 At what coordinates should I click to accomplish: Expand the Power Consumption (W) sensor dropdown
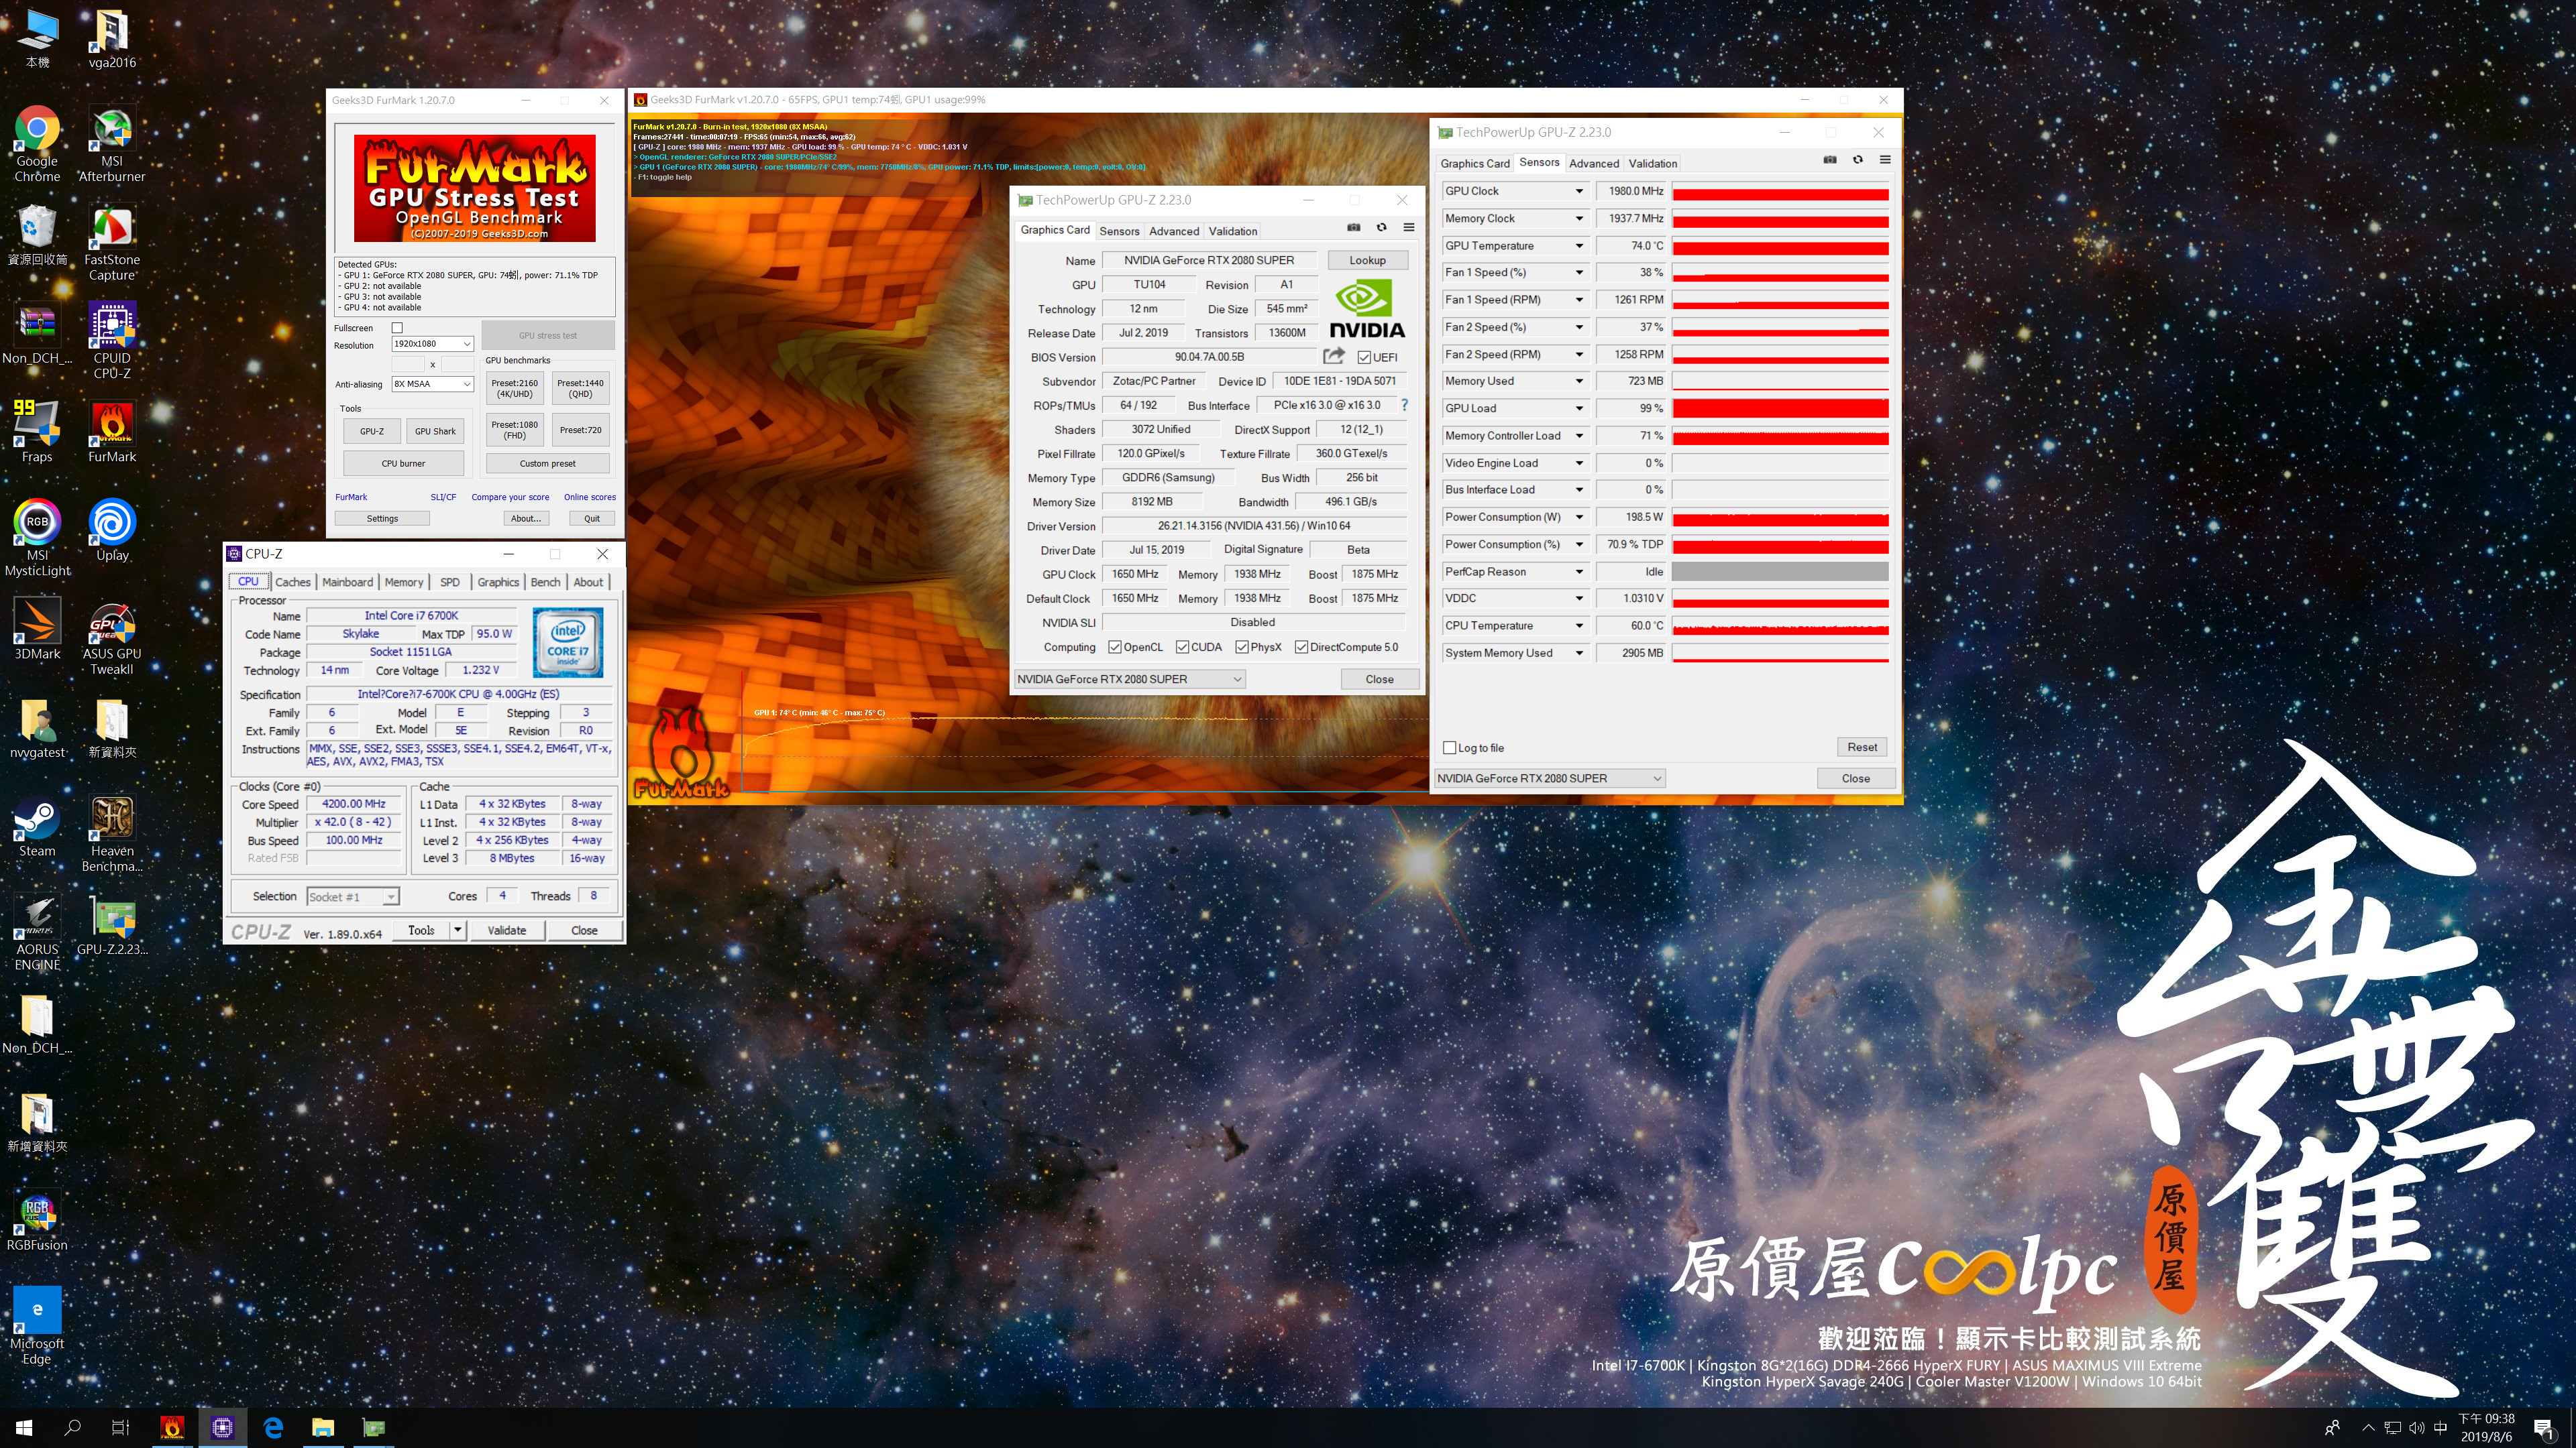(x=1580, y=518)
